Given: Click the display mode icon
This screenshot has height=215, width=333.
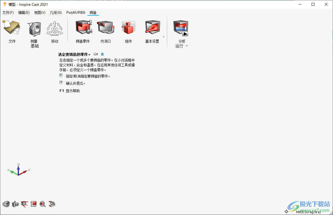Looking at the screenshot, I should (x=52, y=204).
